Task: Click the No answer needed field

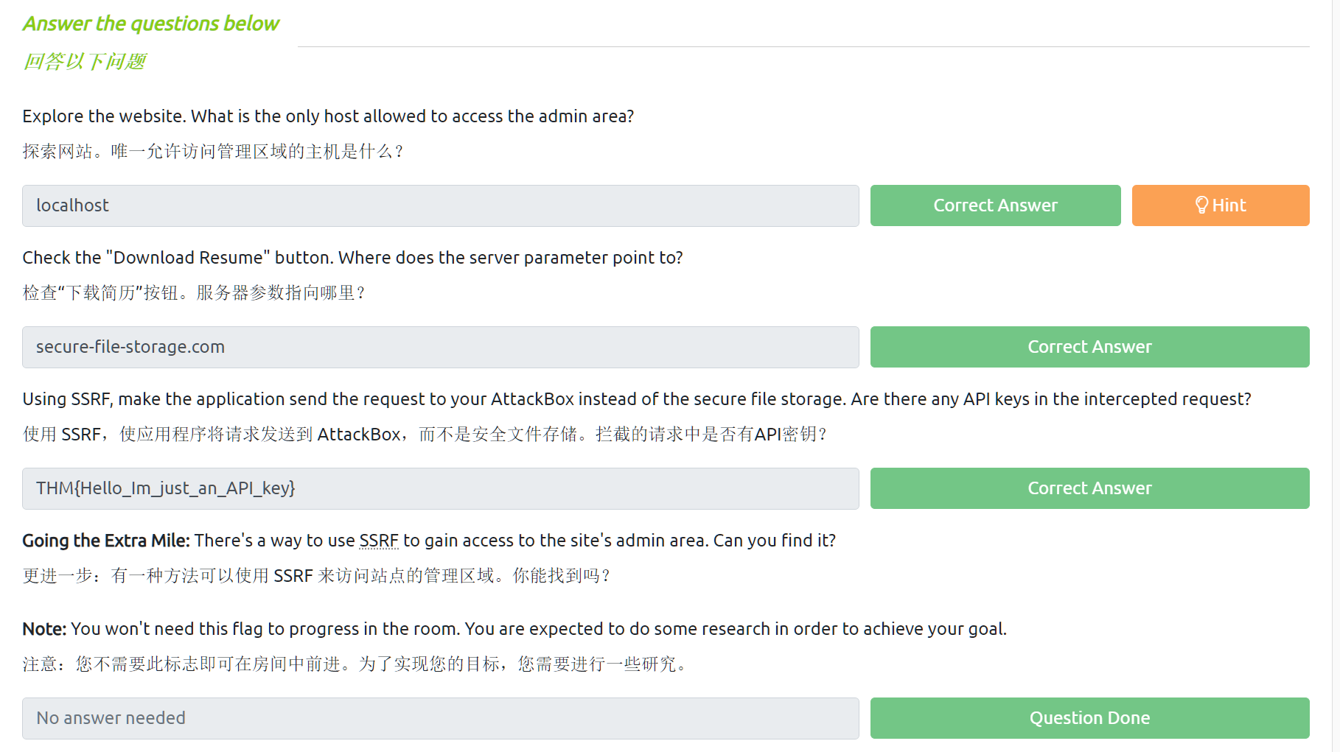Action: pyautogui.click(x=440, y=718)
